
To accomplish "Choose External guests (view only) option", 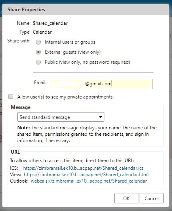I will (38, 52).
